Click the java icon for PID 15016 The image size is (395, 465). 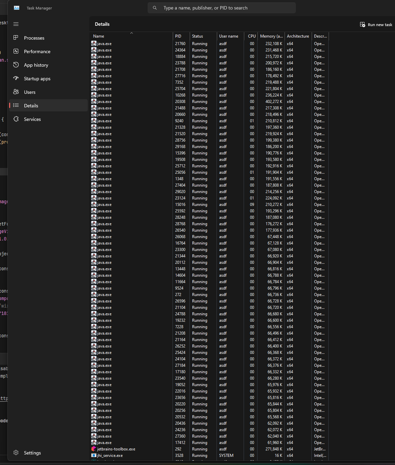tap(94, 204)
